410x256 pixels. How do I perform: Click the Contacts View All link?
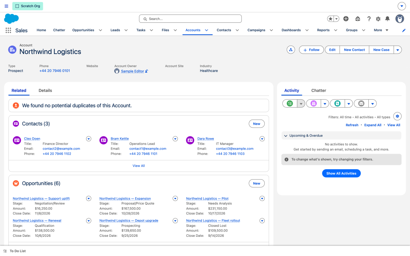[139, 166]
